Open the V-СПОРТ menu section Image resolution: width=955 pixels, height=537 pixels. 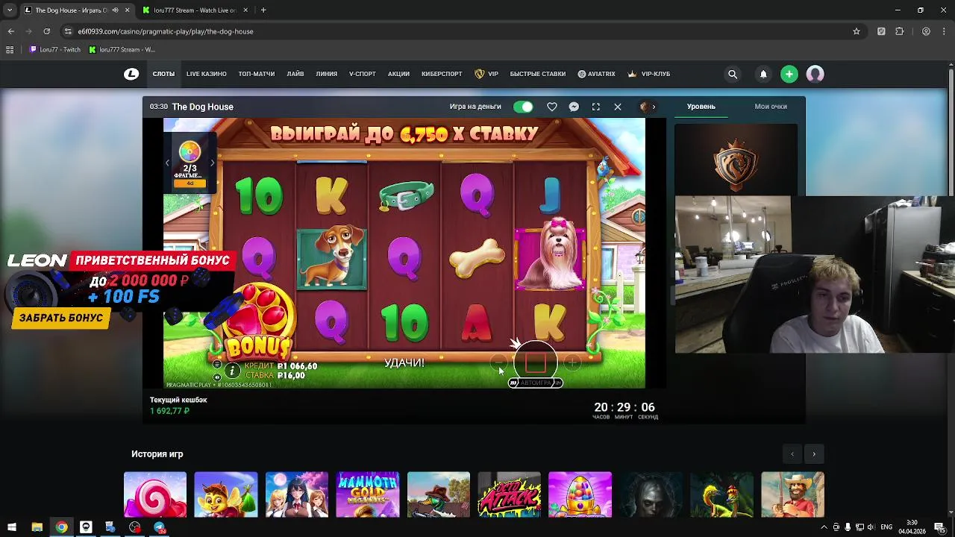point(363,74)
